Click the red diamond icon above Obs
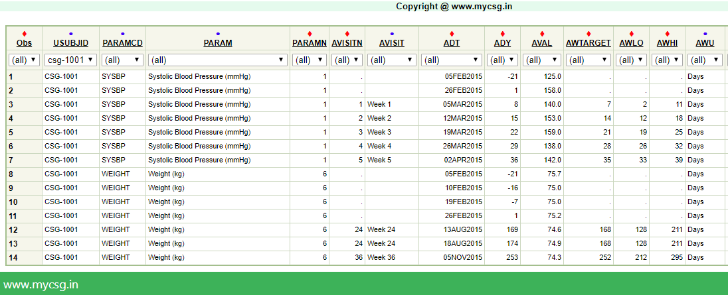 point(25,34)
